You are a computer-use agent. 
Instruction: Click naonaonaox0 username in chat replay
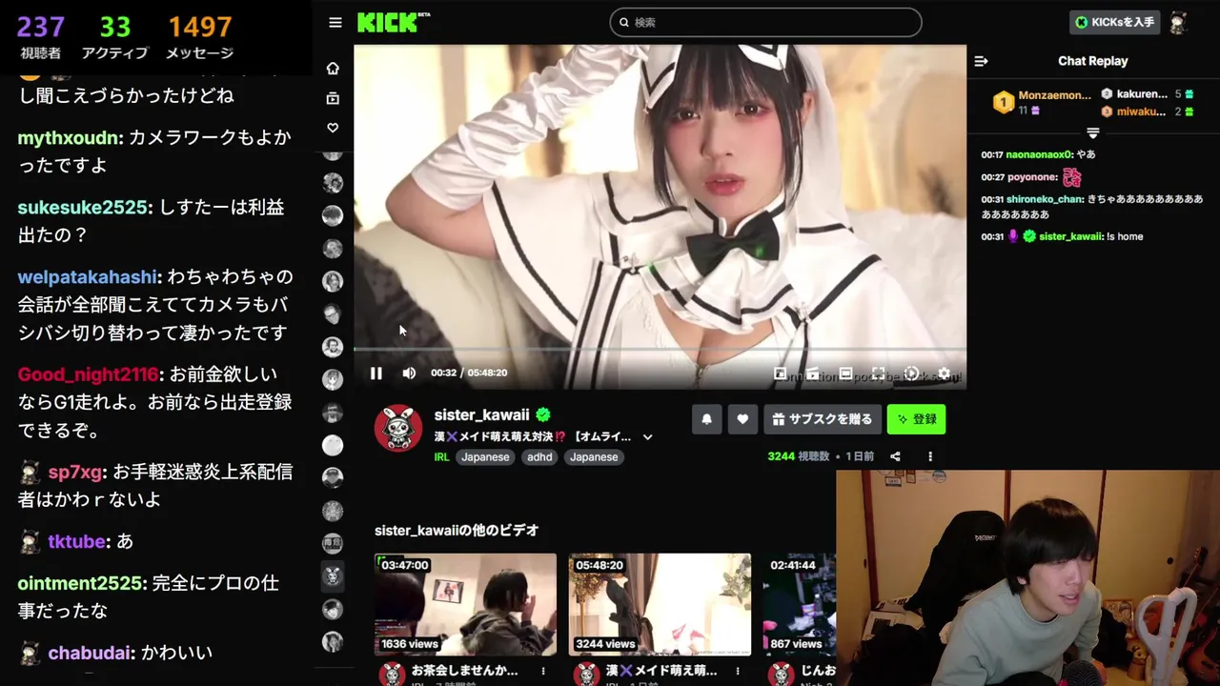coord(1040,154)
